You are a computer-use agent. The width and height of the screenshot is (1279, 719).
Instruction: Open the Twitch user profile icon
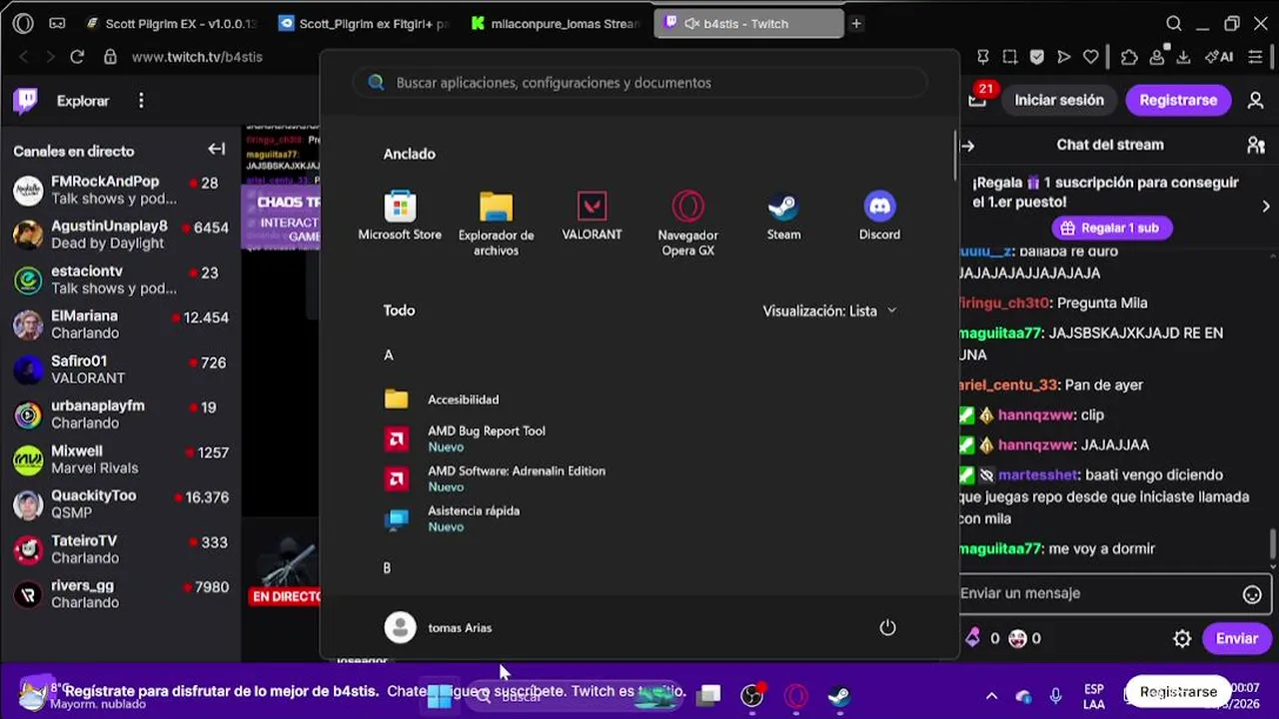(x=1255, y=100)
